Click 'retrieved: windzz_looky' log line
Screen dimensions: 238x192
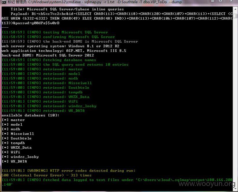pos(49,106)
